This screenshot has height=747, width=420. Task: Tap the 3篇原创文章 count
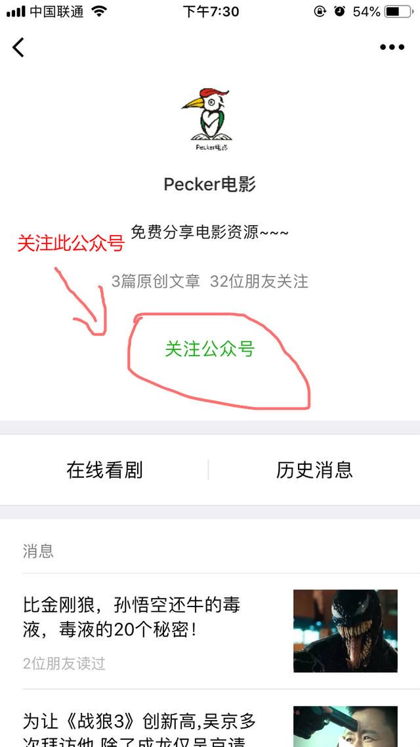click(156, 282)
